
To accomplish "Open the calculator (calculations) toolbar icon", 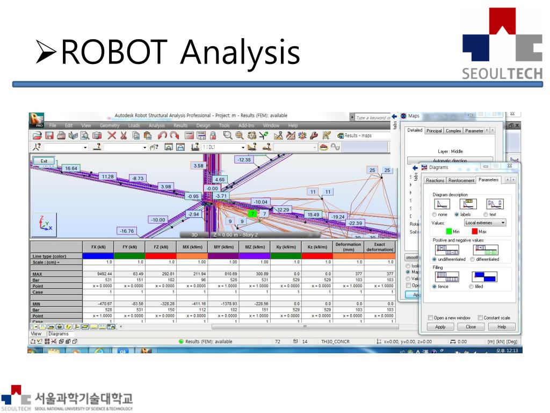I will (x=189, y=136).
